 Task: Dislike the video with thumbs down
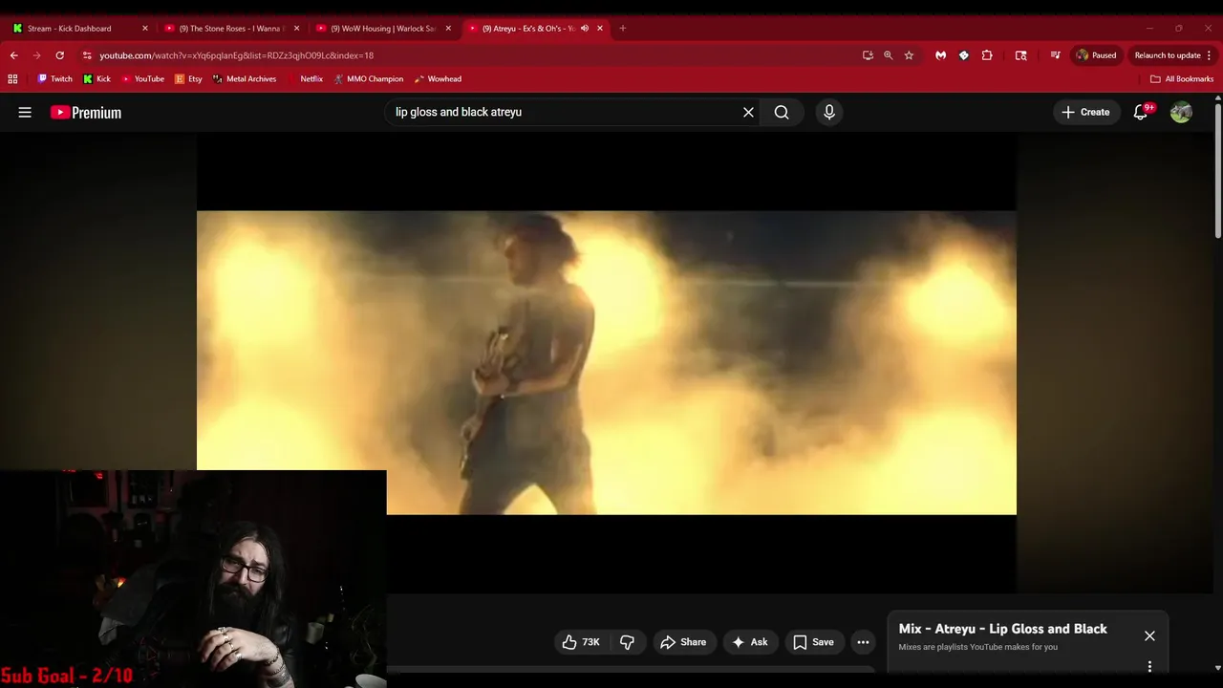coord(628,642)
